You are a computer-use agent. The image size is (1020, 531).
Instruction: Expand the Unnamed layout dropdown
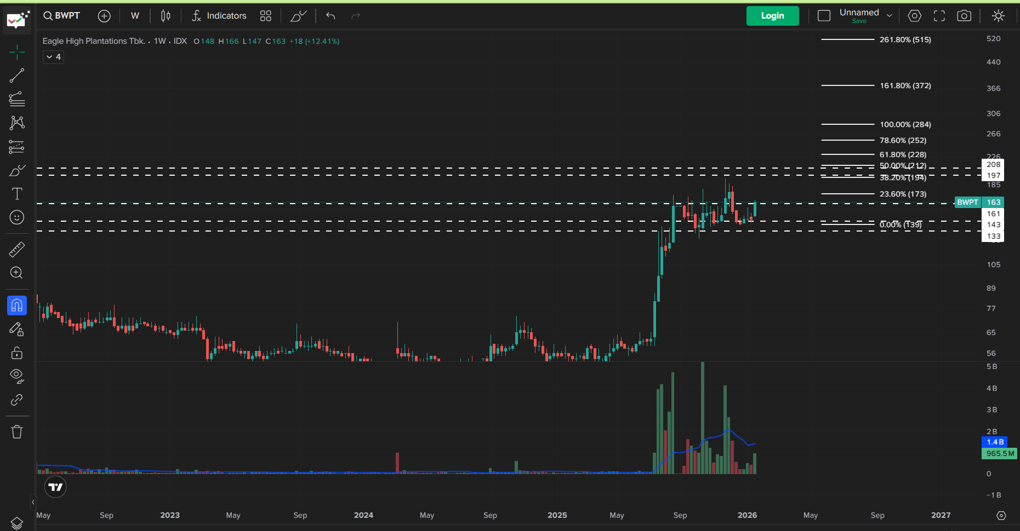click(x=890, y=16)
